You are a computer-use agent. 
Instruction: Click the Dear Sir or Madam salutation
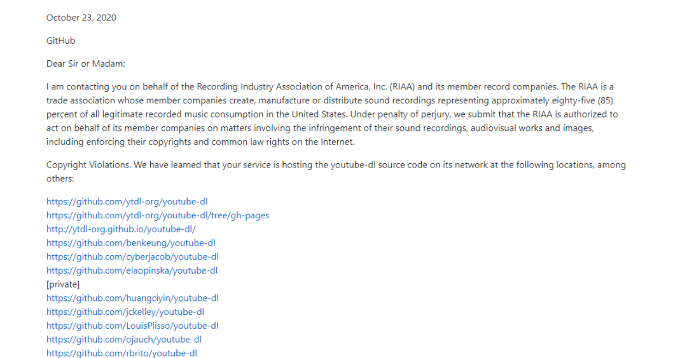point(86,64)
